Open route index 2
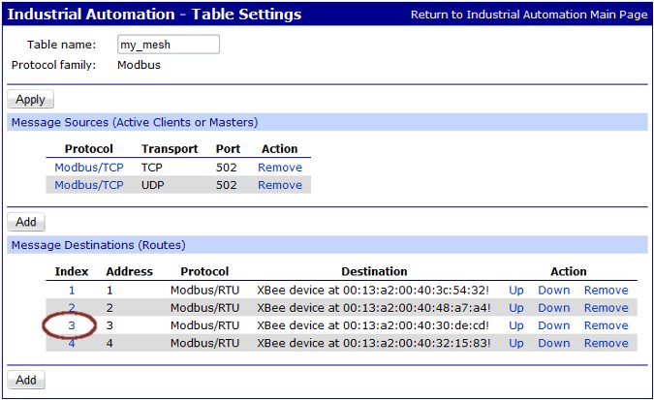The height and width of the screenshot is (400, 654). coord(71,308)
